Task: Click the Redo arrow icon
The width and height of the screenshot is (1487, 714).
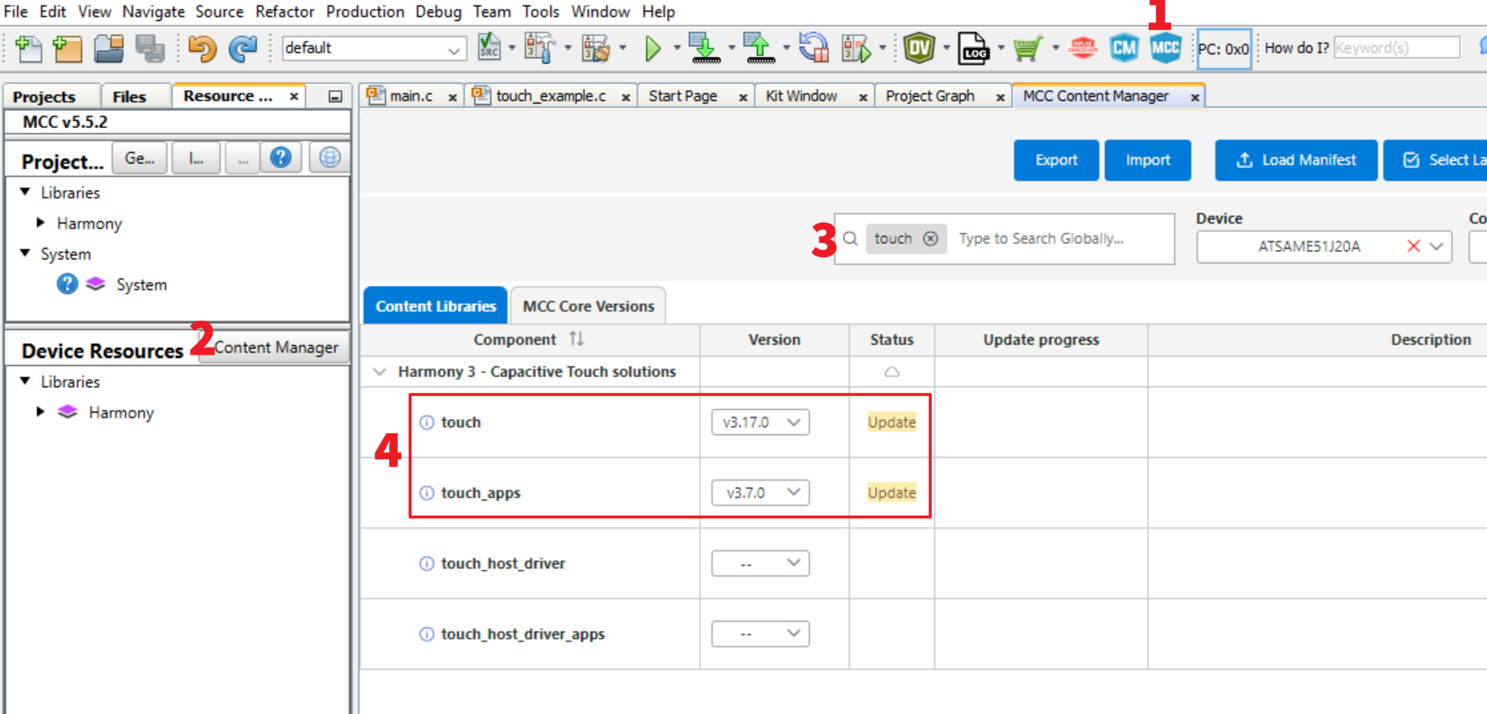Action: pos(242,49)
